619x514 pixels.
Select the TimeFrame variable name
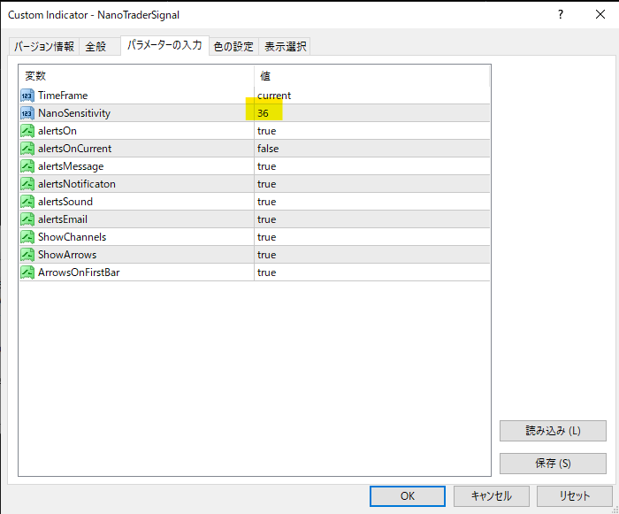(63, 96)
